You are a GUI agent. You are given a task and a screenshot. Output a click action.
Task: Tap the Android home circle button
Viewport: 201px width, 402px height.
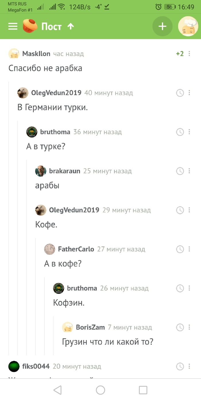pos(100,390)
